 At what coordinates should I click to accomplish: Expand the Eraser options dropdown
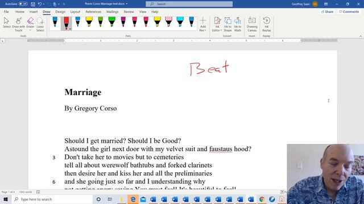pos(30,30)
